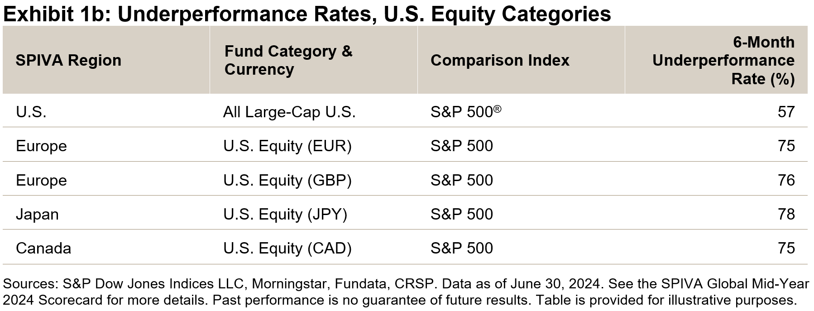Select the SPIVA Region column header

(68, 60)
